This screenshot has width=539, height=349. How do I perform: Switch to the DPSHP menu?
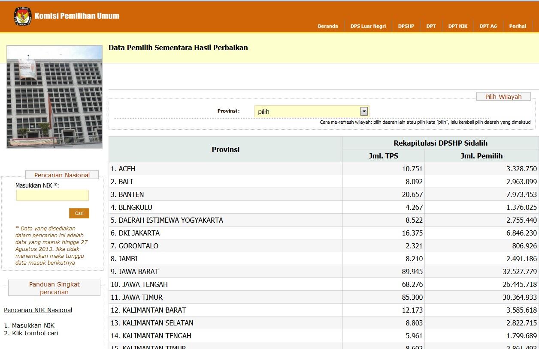(406, 26)
